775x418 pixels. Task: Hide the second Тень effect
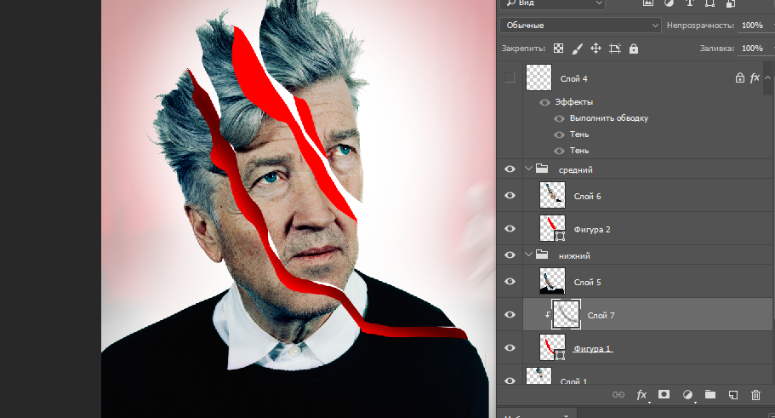[560, 151]
